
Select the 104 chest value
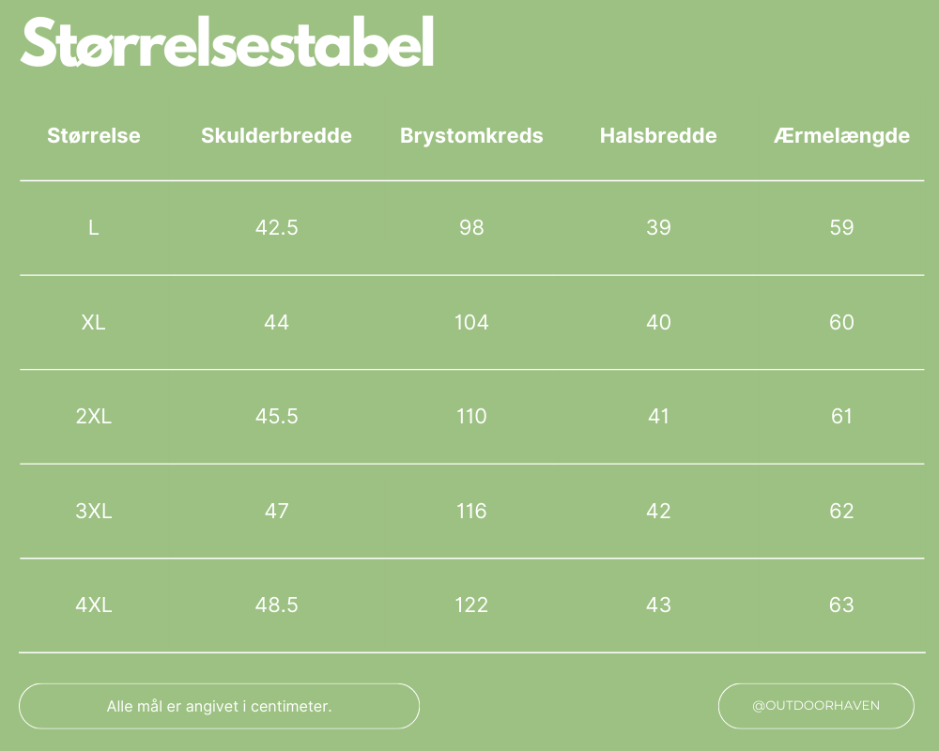[471, 322]
